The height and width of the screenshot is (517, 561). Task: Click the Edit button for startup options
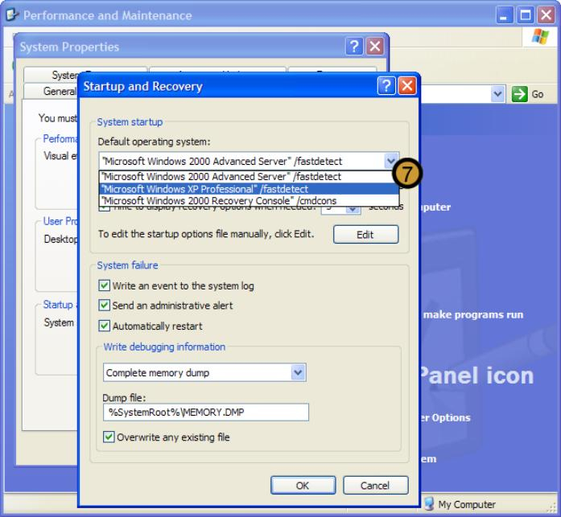coord(365,235)
